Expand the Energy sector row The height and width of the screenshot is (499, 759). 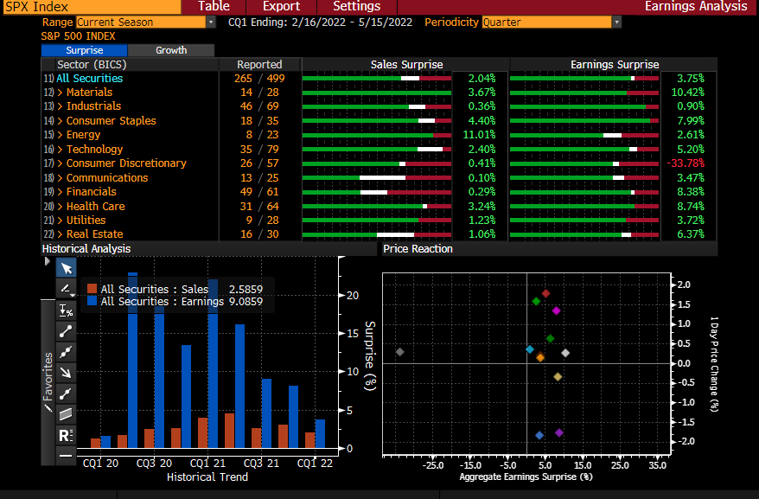click(x=60, y=135)
